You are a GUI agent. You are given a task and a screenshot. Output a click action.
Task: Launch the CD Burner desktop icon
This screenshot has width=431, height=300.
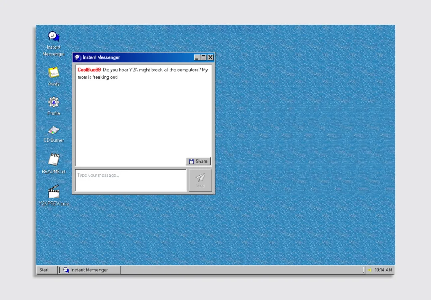point(53,130)
